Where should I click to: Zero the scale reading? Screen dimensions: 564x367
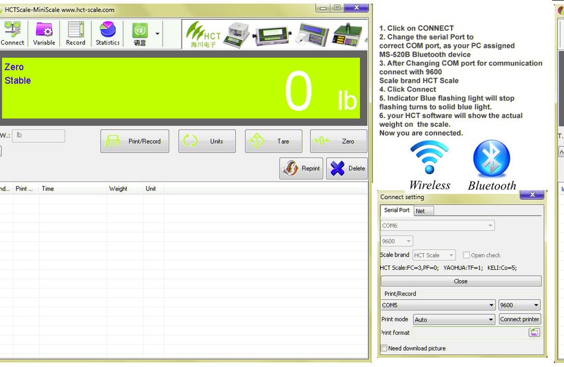(338, 142)
